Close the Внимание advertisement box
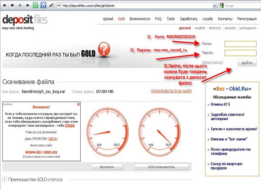This screenshot has width=261, height=190. point(78,104)
